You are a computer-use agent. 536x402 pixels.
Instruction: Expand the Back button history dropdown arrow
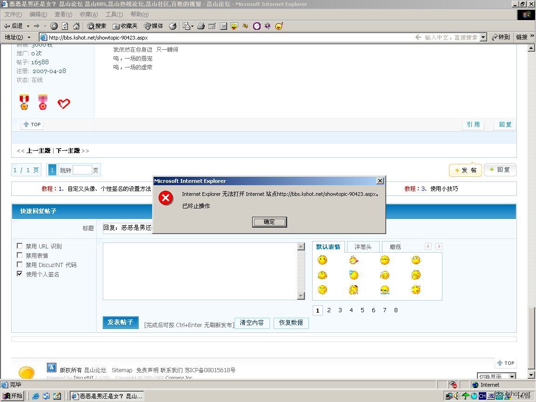(28, 26)
